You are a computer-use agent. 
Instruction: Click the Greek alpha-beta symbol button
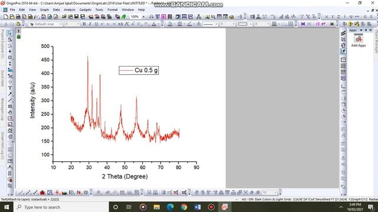[120, 24]
